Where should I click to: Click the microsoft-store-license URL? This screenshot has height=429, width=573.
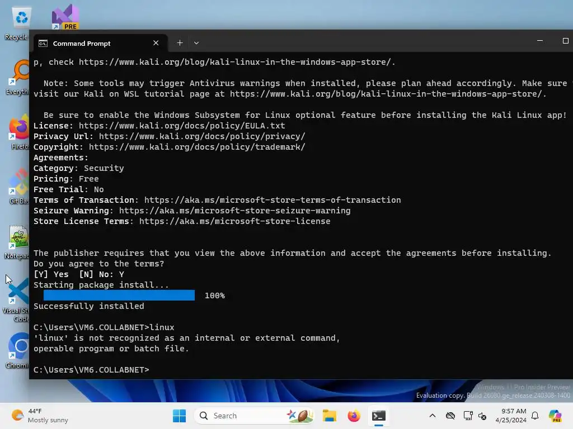pyautogui.click(x=234, y=221)
